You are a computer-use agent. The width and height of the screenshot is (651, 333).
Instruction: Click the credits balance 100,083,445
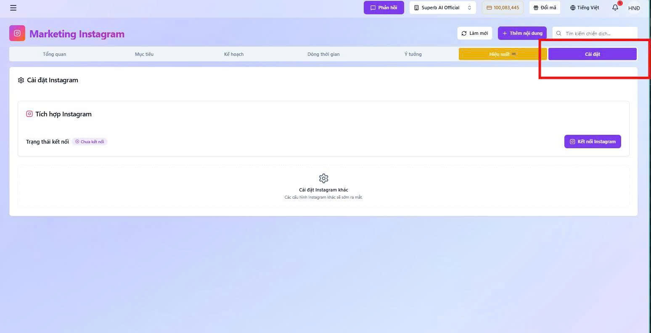pyautogui.click(x=503, y=8)
